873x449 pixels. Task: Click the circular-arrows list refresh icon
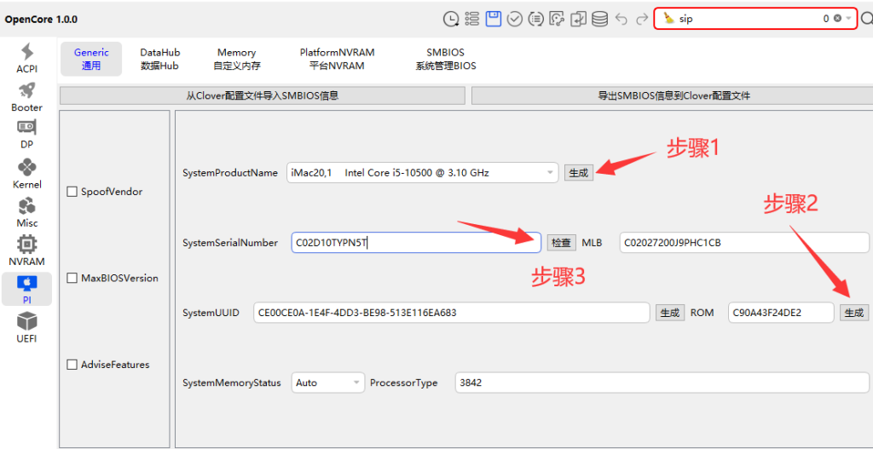[536, 19]
